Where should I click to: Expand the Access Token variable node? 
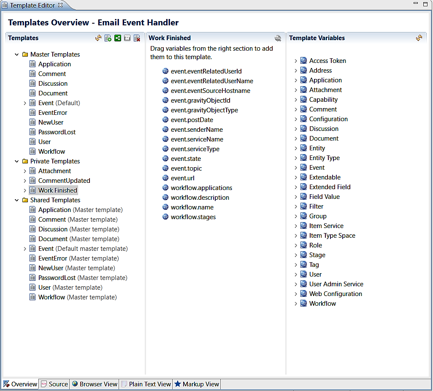tap(296, 61)
